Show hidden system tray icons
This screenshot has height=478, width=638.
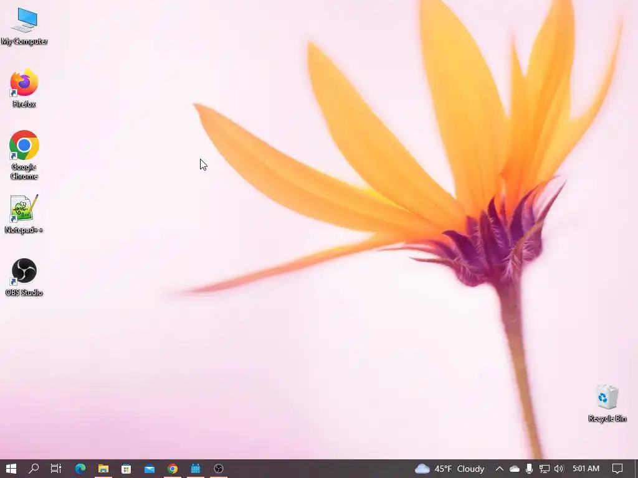(499, 469)
